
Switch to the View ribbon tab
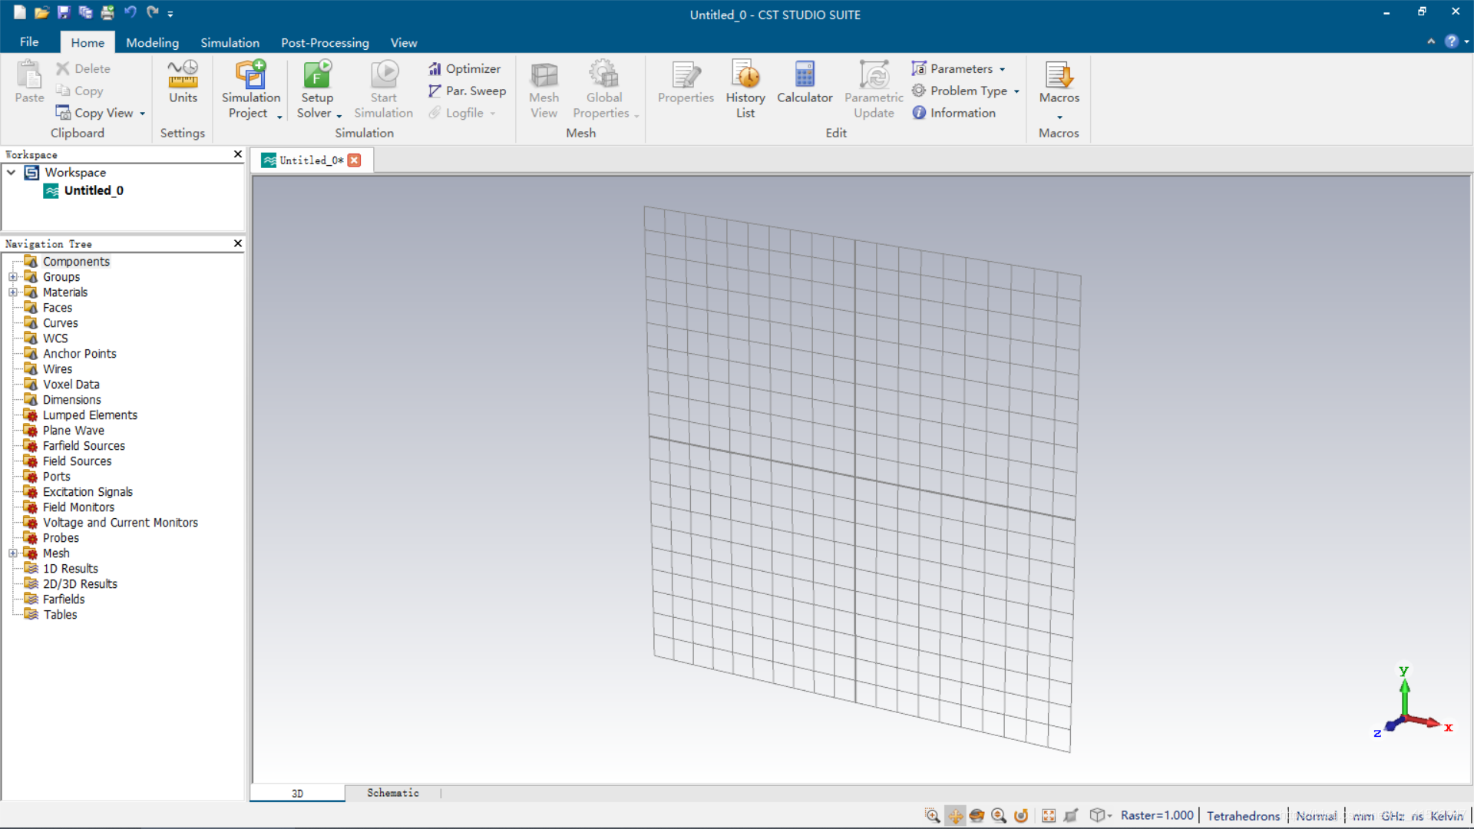(403, 43)
